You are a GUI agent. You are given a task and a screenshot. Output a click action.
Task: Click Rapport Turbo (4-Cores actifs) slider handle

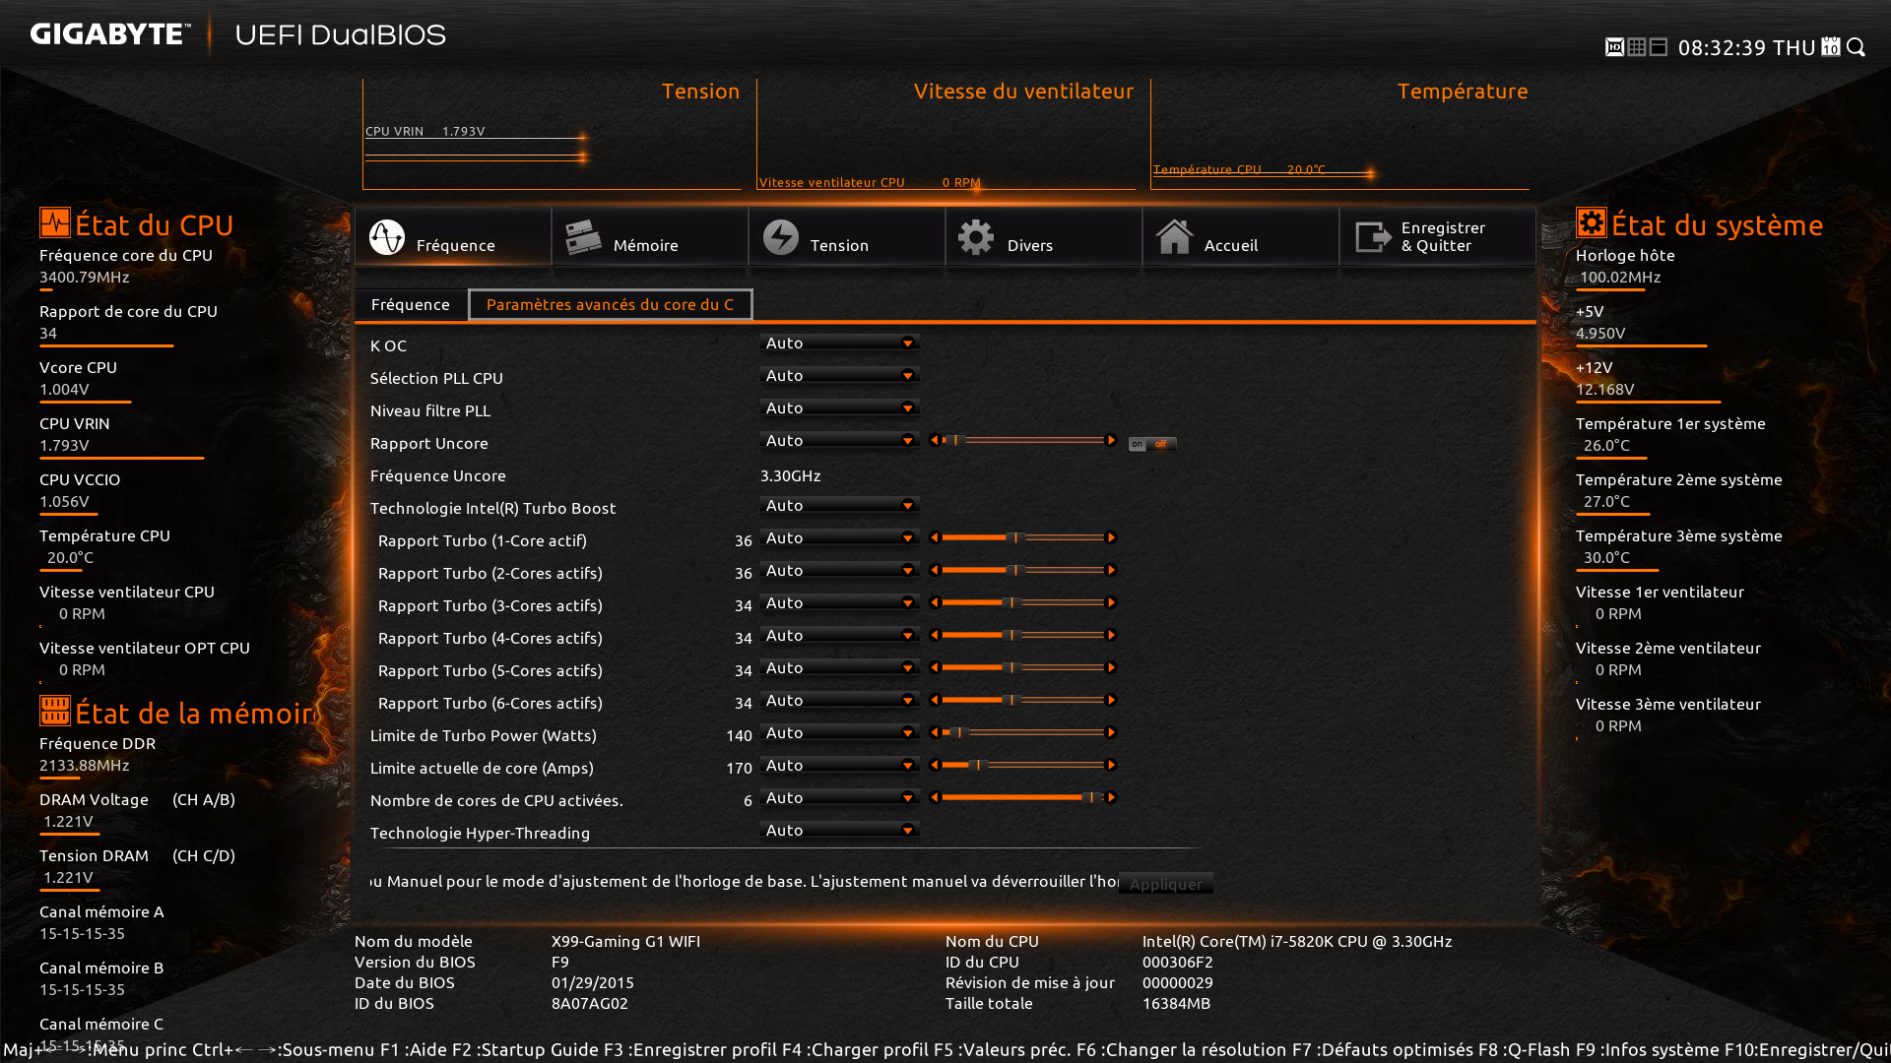tap(1011, 635)
